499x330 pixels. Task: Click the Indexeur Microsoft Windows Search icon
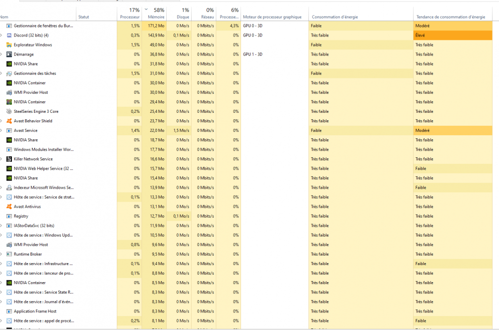coord(9,188)
